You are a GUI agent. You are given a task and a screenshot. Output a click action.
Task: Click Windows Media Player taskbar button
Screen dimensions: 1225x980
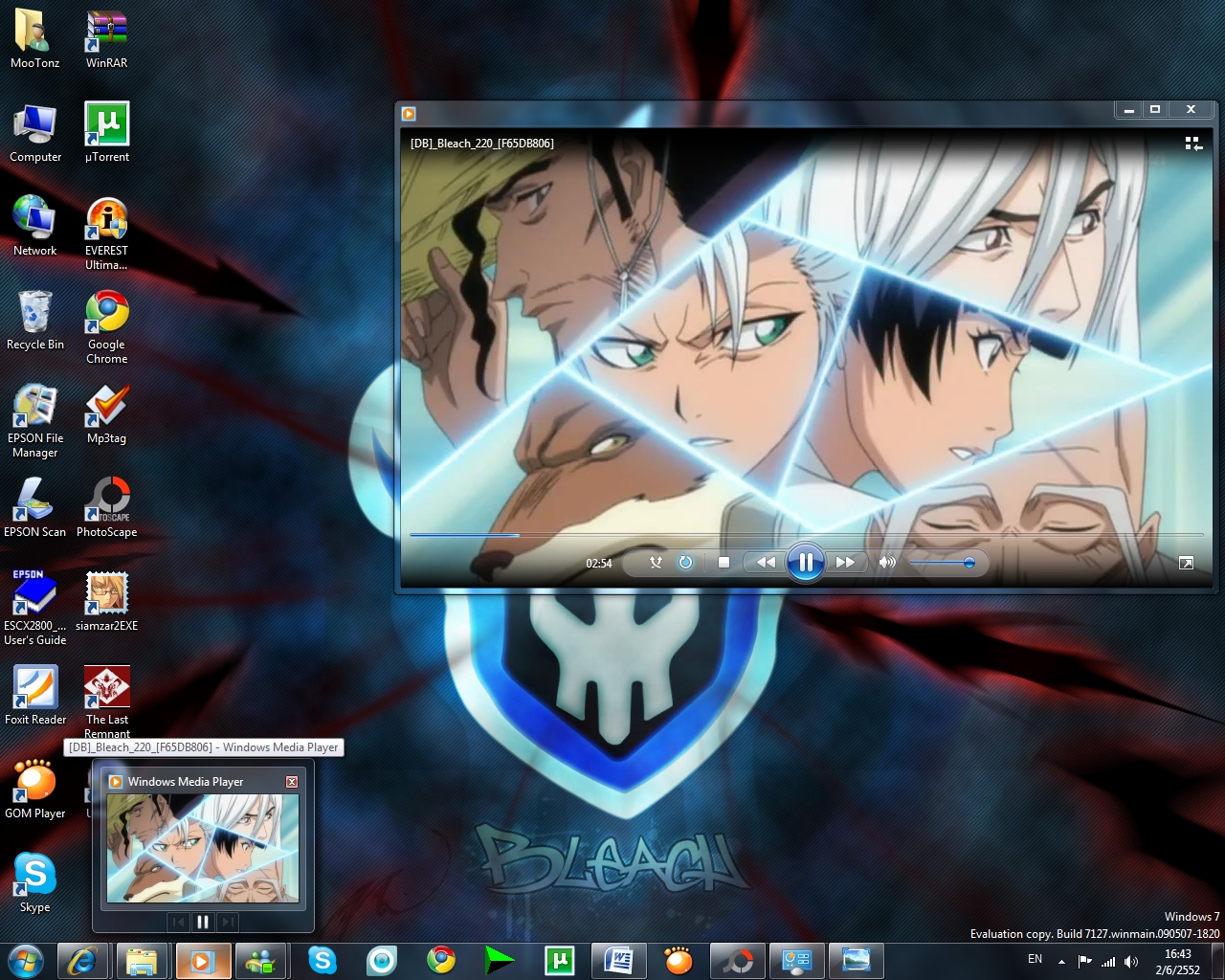click(x=202, y=960)
